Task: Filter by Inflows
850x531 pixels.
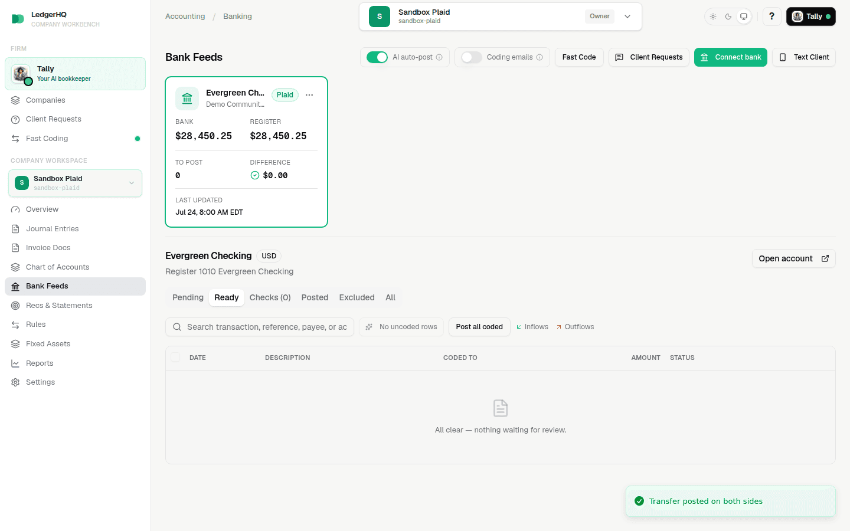Action: click(x=532, y=327)
